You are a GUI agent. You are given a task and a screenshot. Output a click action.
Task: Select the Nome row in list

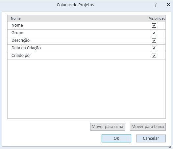coord(86,26)
